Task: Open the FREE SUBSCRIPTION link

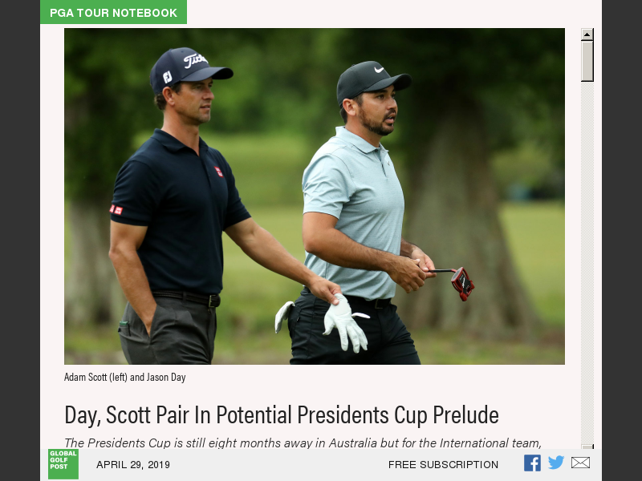Action: point(443,465)
